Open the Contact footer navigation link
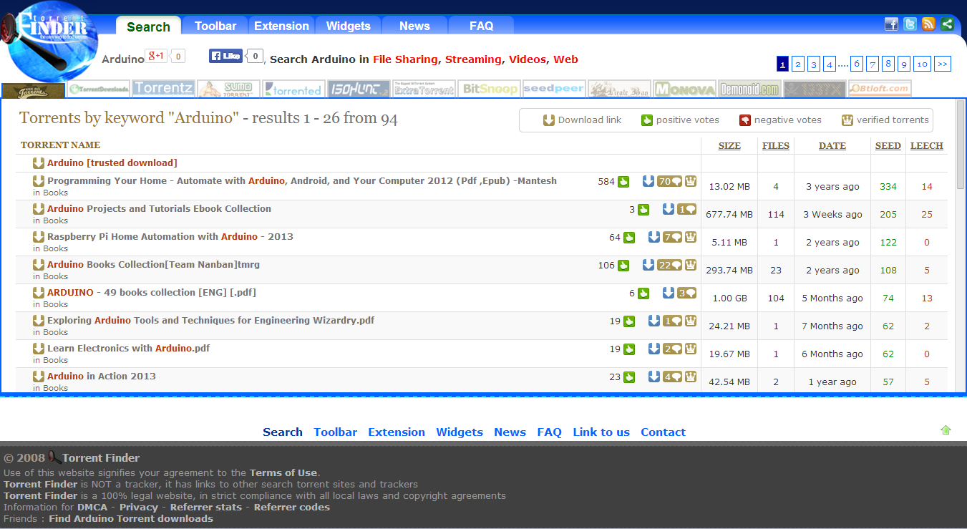The width and height of the screenshot is (967, 529). coord(663,432)
